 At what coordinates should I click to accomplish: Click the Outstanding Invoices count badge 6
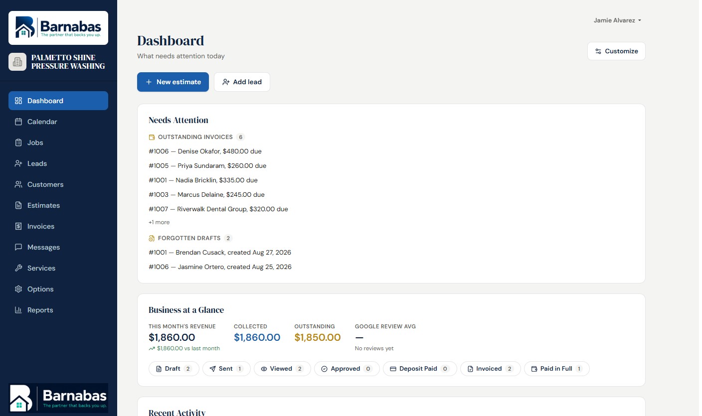point(240,137)
